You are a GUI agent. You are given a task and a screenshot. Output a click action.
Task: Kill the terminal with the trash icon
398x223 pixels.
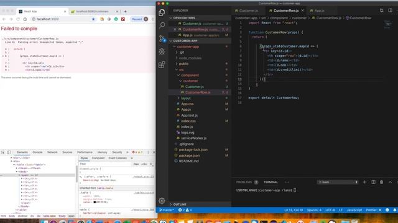tap(381, 182)
